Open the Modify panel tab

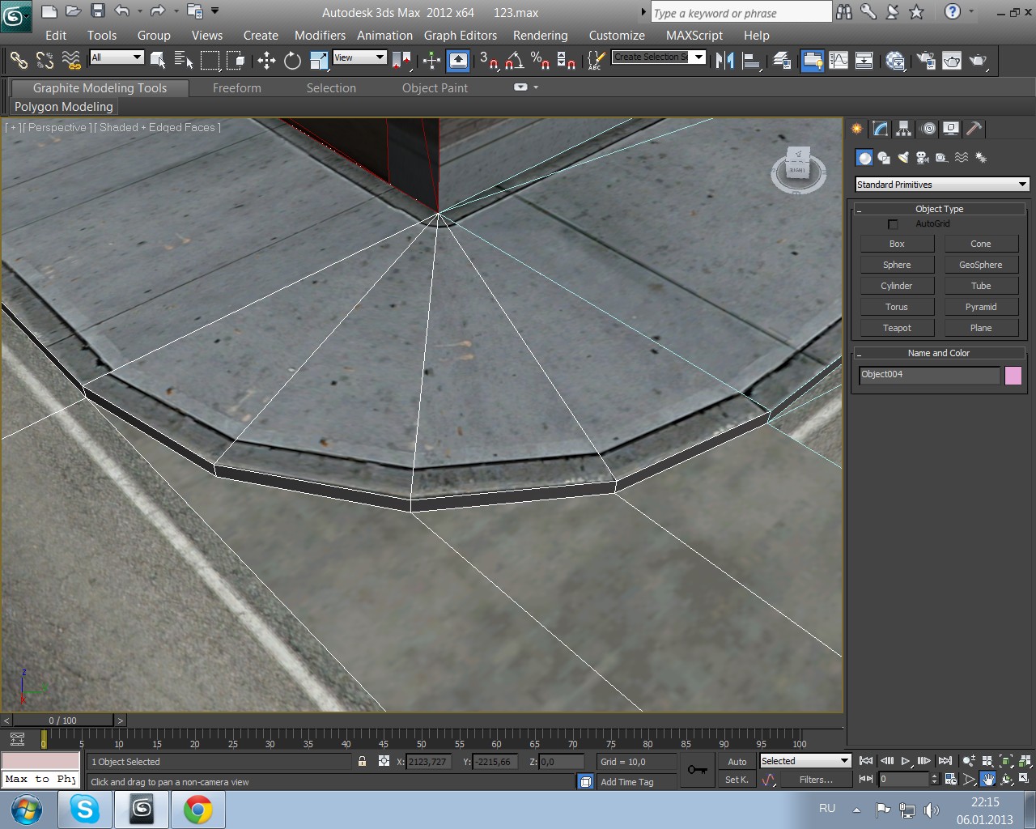tap(881, 129)
